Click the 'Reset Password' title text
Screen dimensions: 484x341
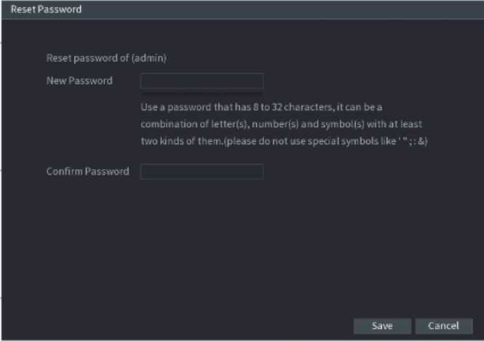[46, 10]
